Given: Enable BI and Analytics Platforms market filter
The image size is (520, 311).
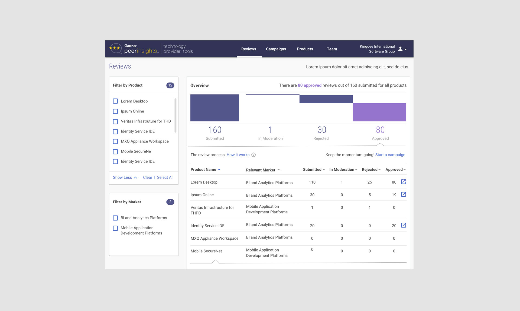Looking at the screenshot, I should pyautogui.click(x=115, y=218).
